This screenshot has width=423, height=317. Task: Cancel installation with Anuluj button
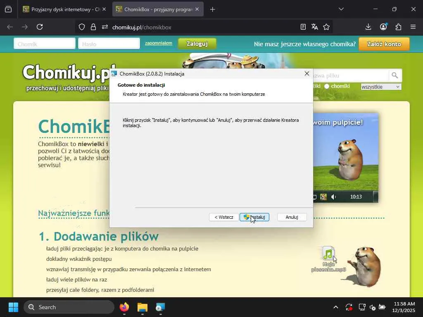tap(292, 217)
